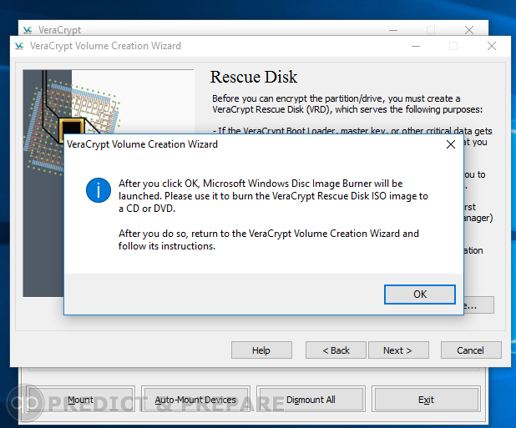Click the info dialog title bar text
This screenshot has height=428, width=516.
(x=142, y=144)
